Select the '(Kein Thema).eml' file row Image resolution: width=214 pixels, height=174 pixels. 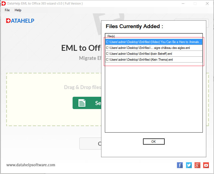pyautogui.click(x=154, y=60)
